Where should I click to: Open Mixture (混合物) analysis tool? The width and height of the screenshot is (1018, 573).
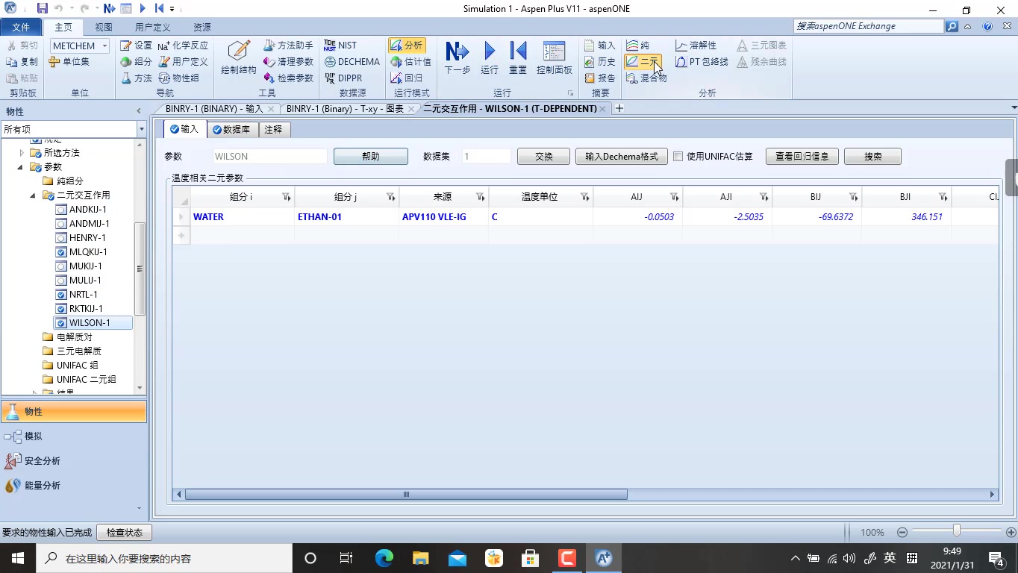(646, 78)
